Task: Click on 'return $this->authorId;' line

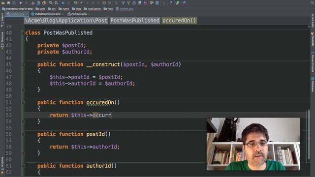Action: pos(85,147)
